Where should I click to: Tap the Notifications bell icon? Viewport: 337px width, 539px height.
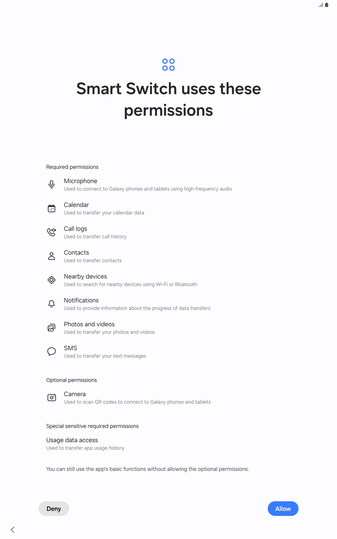coord(51,304)
